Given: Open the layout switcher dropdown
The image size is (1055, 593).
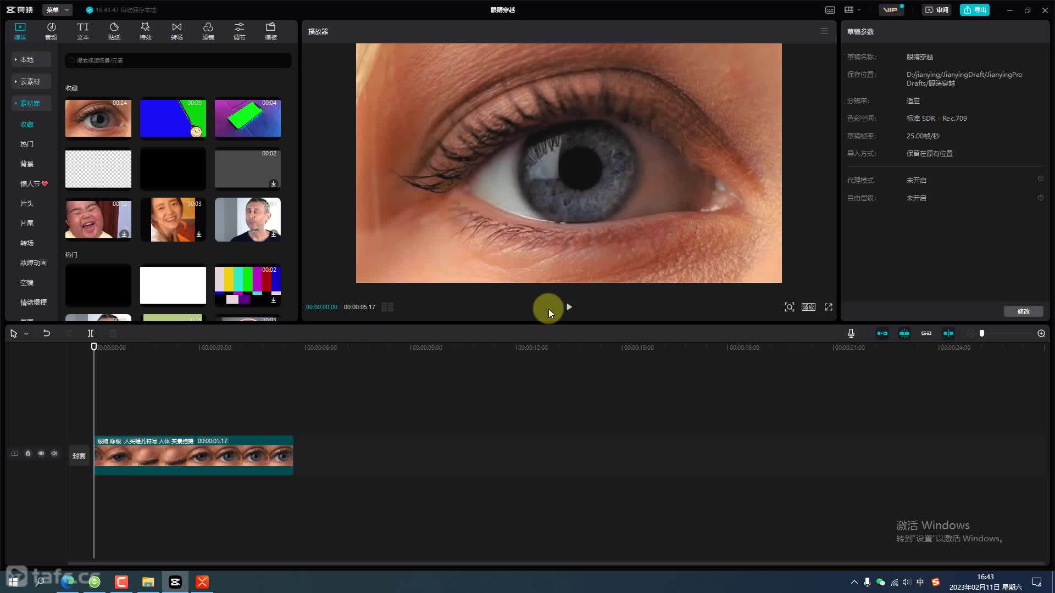Looking at the screenshot, I should tap(853, 10).
